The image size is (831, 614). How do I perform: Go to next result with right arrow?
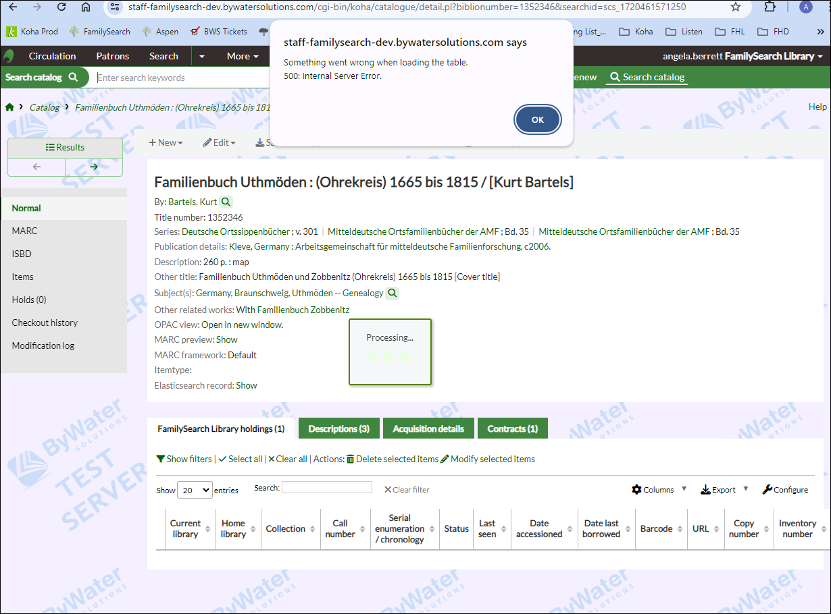94,167
